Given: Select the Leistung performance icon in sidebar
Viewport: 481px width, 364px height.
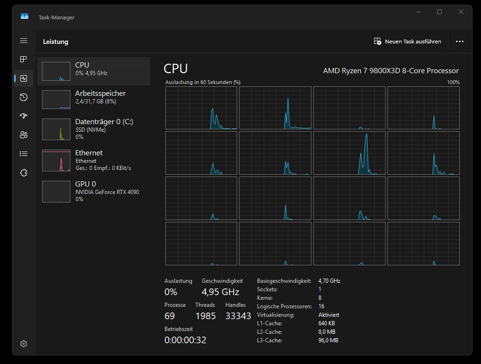Looking at the screenshot, I should [x=24, y=78].
